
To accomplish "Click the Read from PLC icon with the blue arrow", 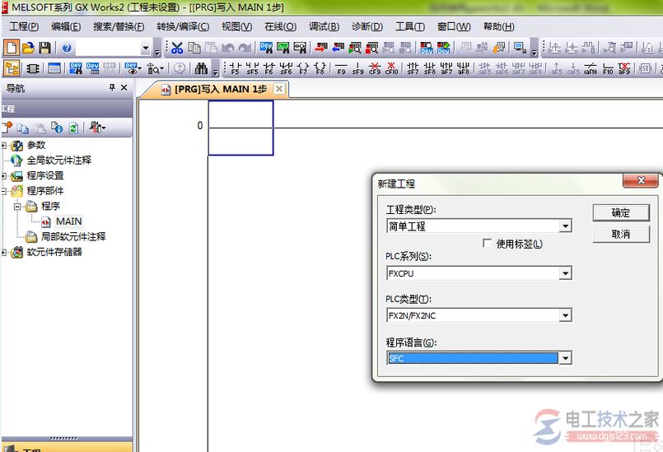I will point(338,48).
